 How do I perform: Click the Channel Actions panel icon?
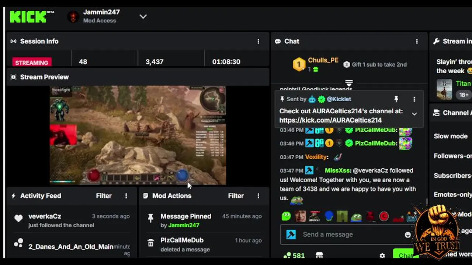click(436, 113)
